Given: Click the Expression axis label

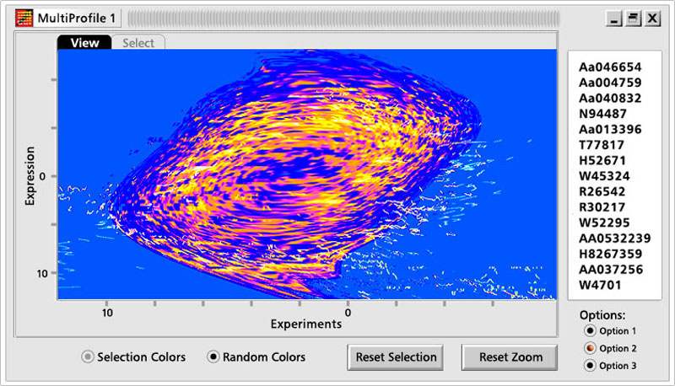Looking at the screenshot, I should [x=30, y=176].
